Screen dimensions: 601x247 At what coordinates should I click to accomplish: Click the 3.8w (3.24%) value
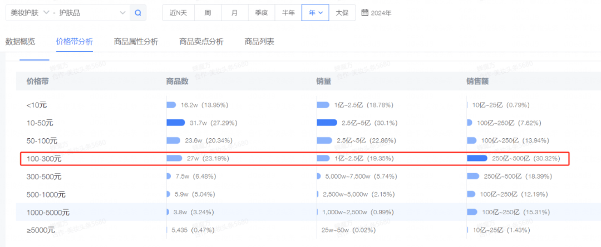tap(194, 212)
